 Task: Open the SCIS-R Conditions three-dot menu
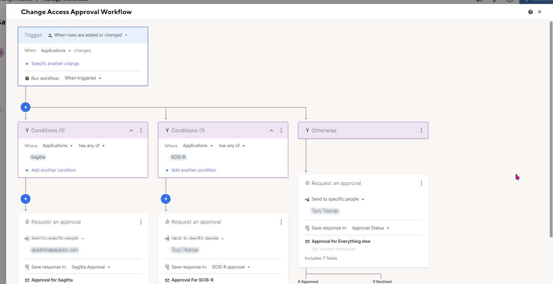pyautogui.click(x=281, y=130)
